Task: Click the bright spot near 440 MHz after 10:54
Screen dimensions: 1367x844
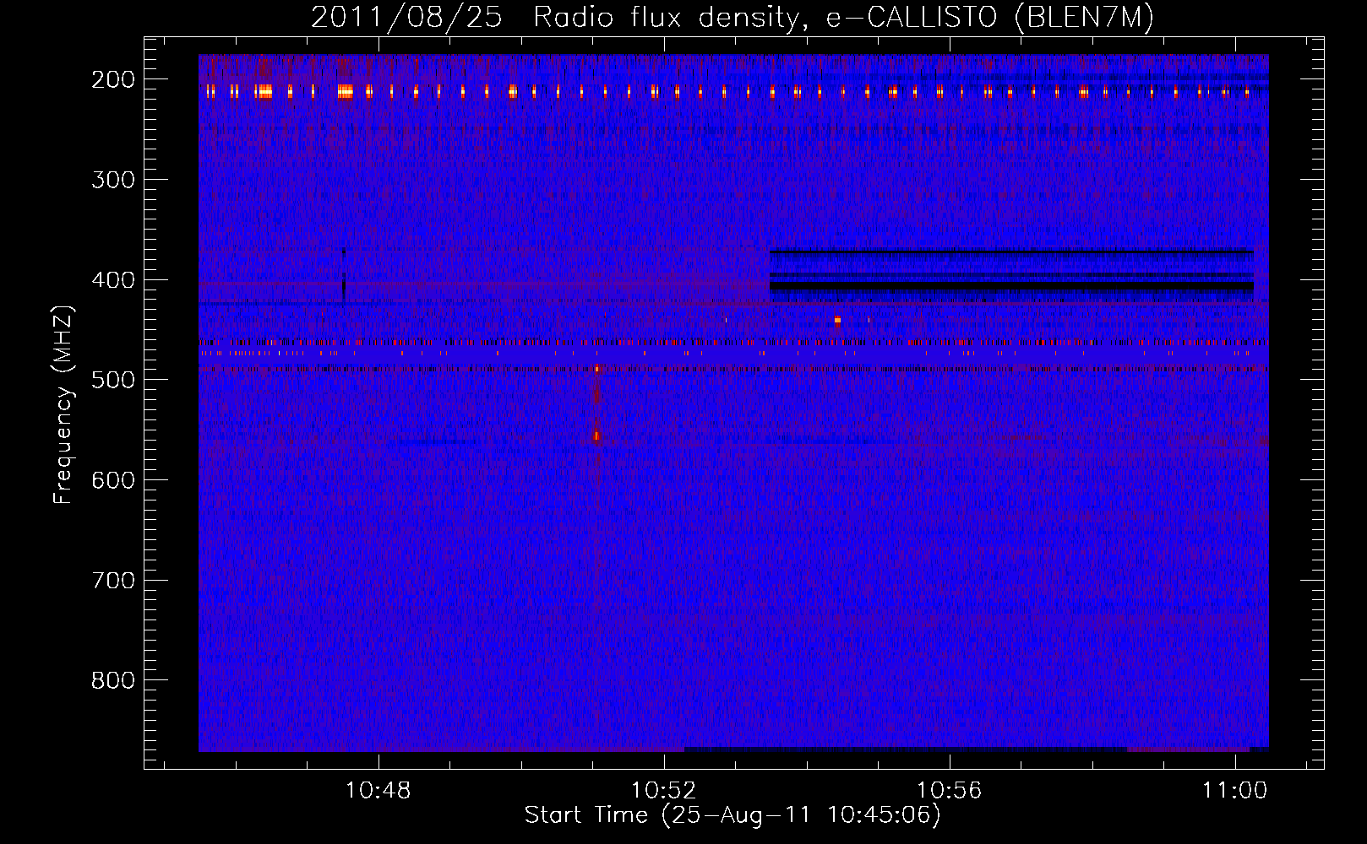Action: click(x=837, y=320)
